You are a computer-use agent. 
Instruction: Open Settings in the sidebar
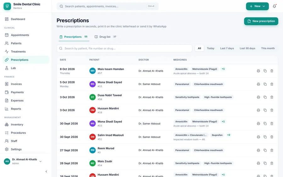[26, 149]
